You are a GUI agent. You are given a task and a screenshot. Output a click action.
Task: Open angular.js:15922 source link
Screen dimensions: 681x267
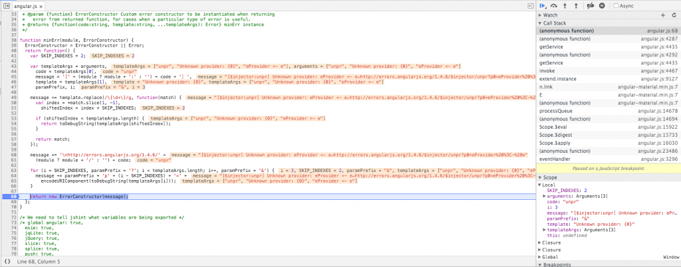[658, 127]
